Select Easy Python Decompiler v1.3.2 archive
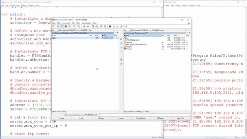This screenshot has height=139, width=247. pyautogui.click(x=157, y=45)
